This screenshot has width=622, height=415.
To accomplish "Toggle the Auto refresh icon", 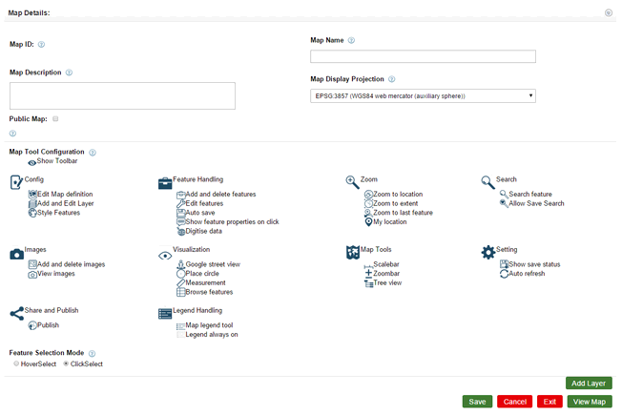I will coord(504,274).
